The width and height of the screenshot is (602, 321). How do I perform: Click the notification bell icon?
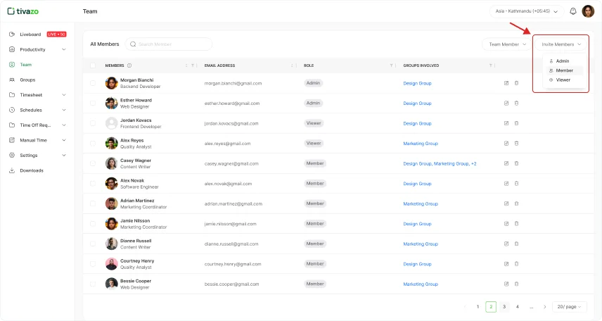(573, 11)
